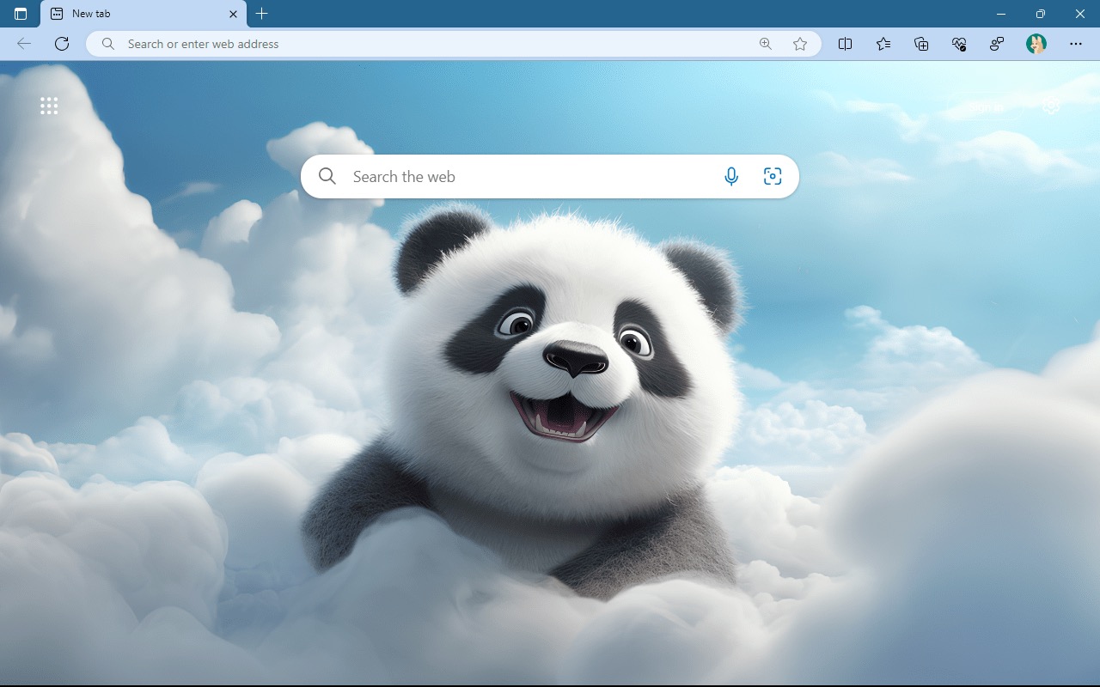This screenshot has width=1100, height=687.
Task: Open visual search with the camera icon
Action: pos(772,176)
